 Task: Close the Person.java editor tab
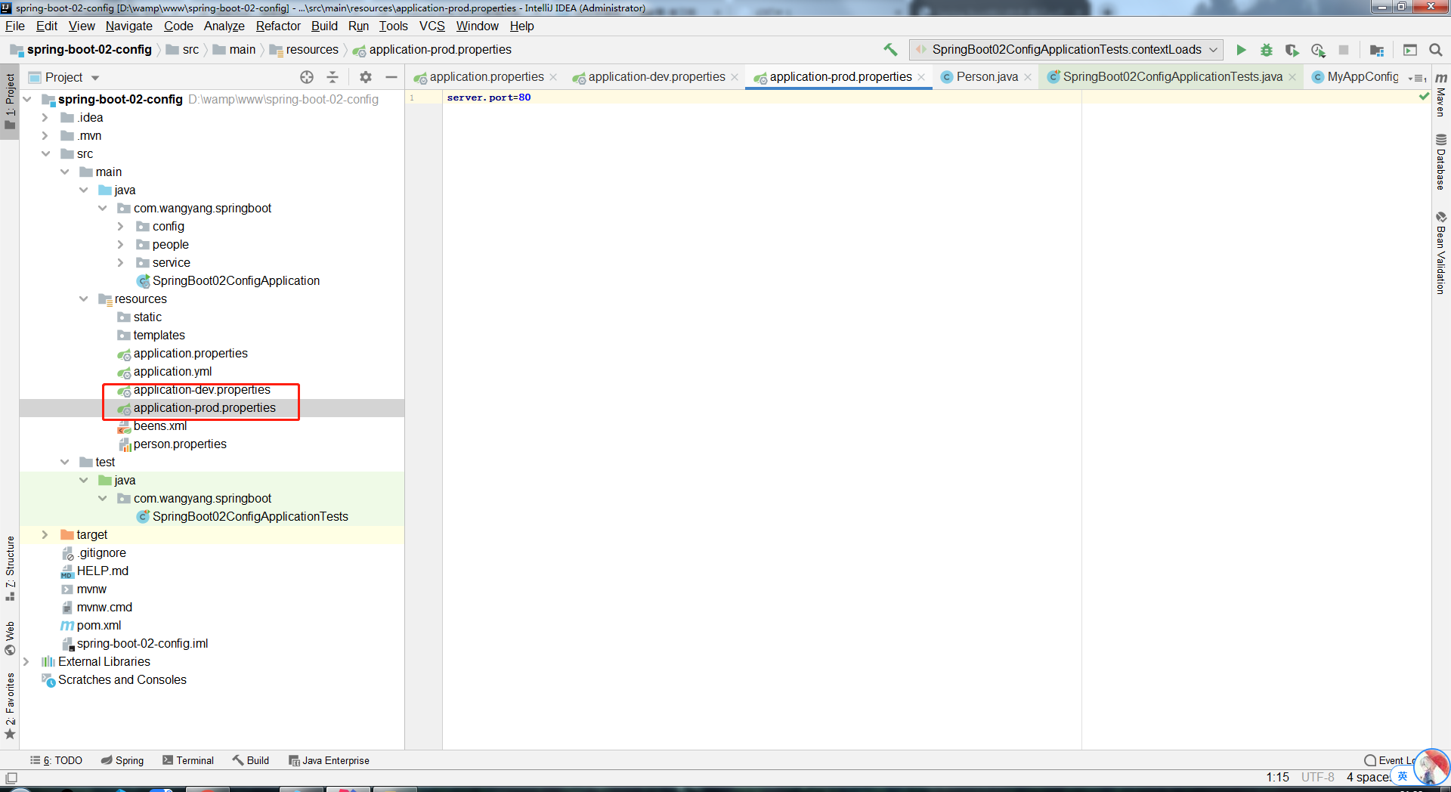click(1028, 77)
